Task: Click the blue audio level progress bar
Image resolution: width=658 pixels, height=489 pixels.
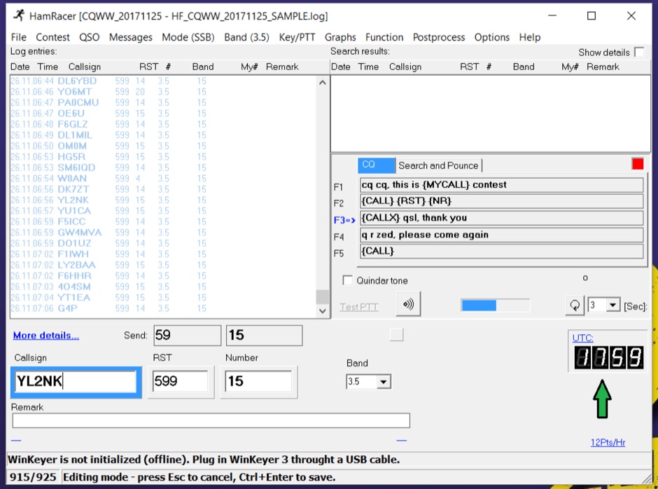Action: click(x=495, y=305)
